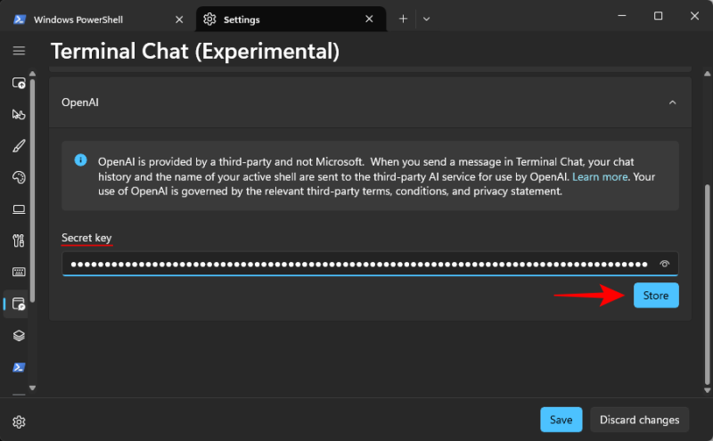Click the Save button
The width and height of the screenshot is (713, 441).
click(561, 420)
